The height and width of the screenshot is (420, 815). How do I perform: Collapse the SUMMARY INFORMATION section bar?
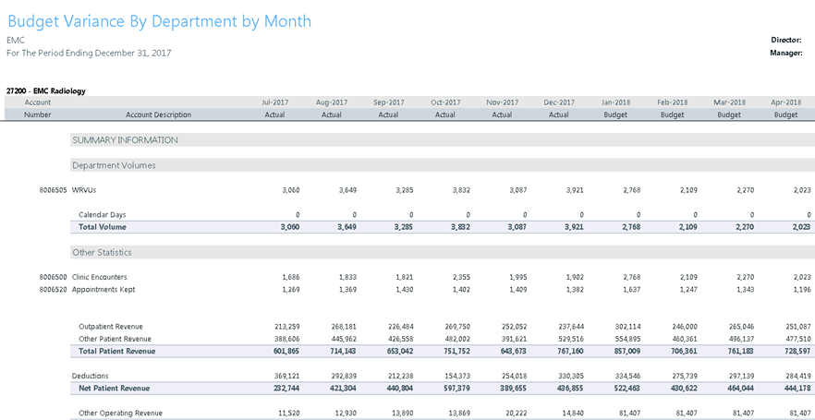(x=125, y=140)
